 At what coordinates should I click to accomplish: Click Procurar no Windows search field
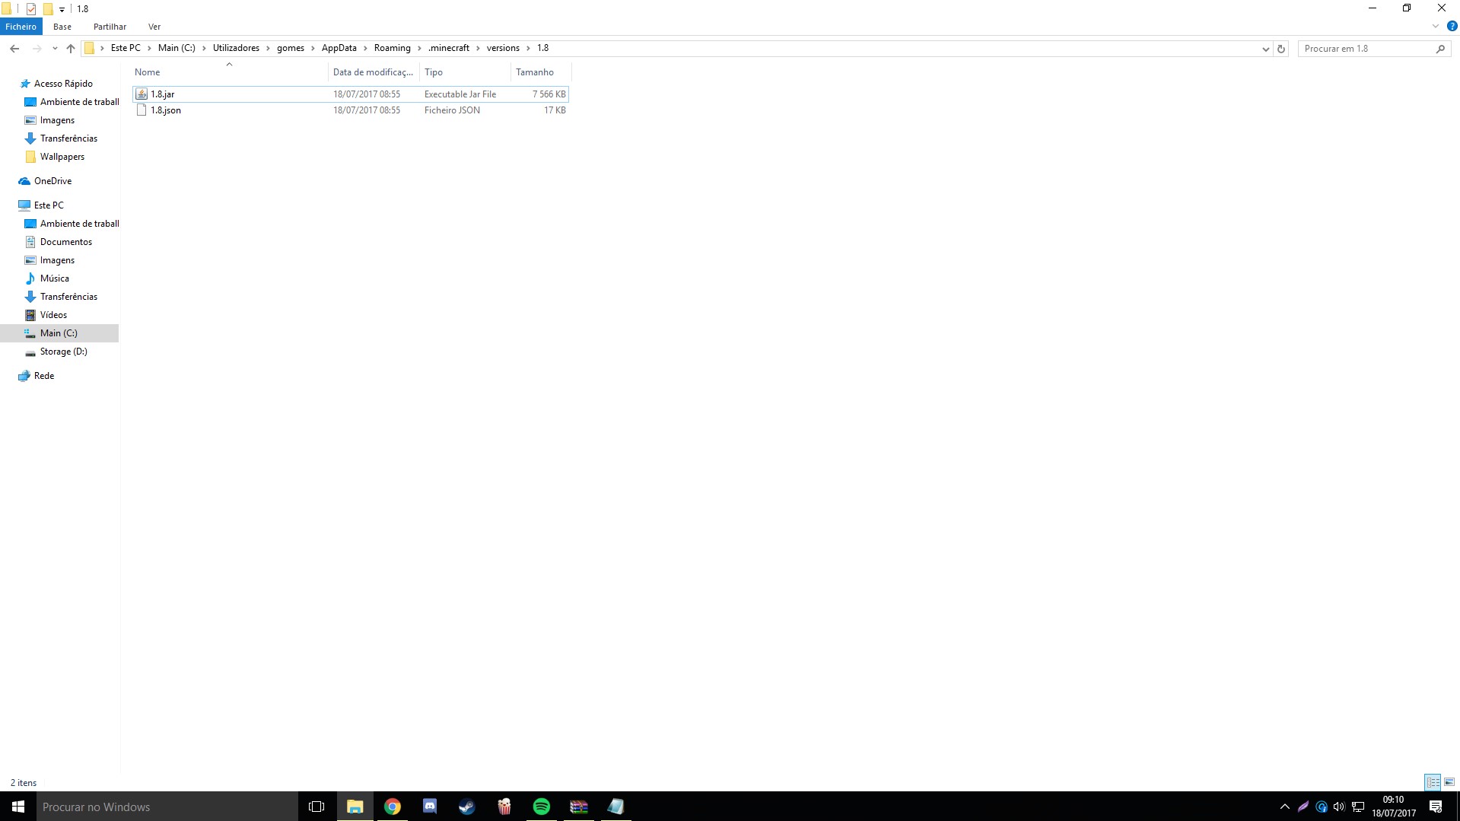tap(167, 807)
